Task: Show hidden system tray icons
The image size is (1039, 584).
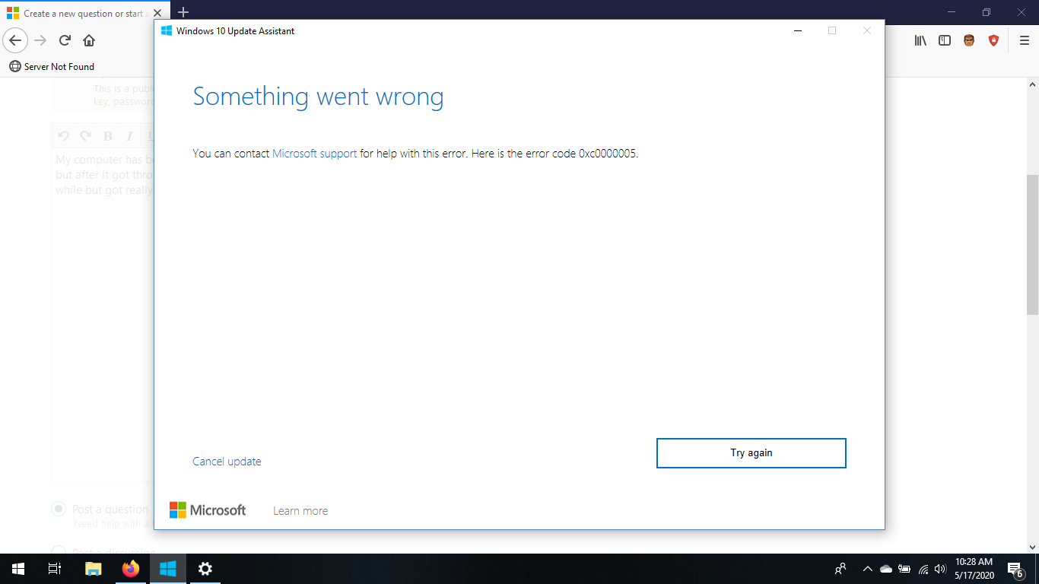Action: pos(867,569)
